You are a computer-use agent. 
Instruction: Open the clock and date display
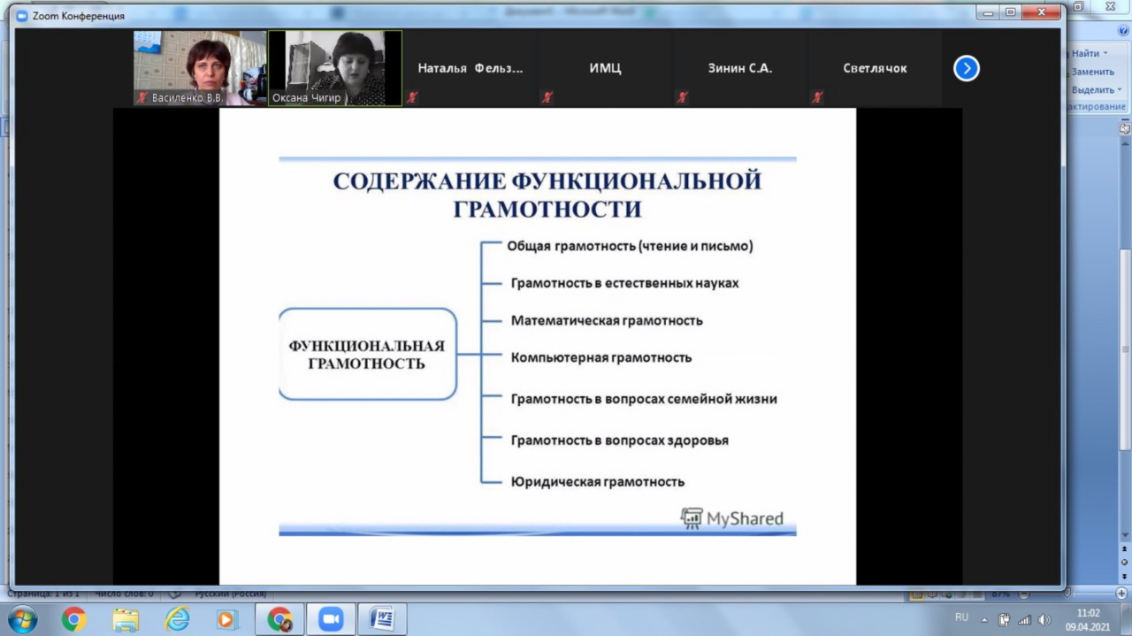1089,619
